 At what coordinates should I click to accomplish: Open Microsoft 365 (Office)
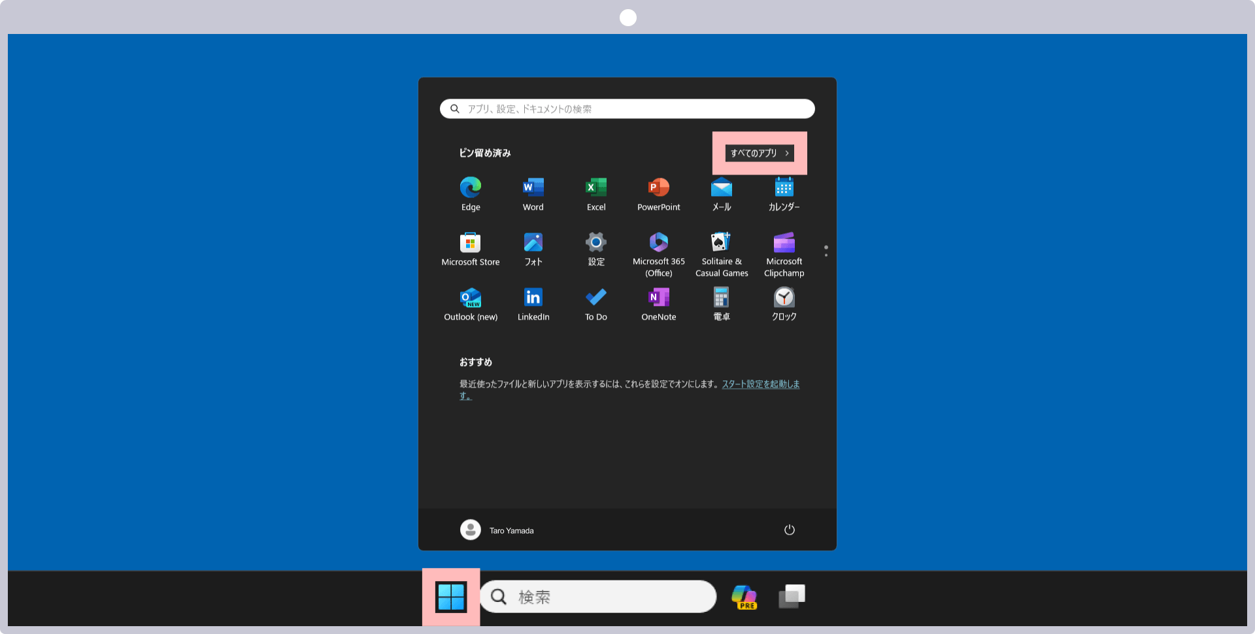[x=659, y=254]
